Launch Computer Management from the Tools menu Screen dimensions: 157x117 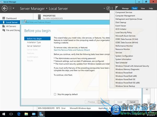125,16
